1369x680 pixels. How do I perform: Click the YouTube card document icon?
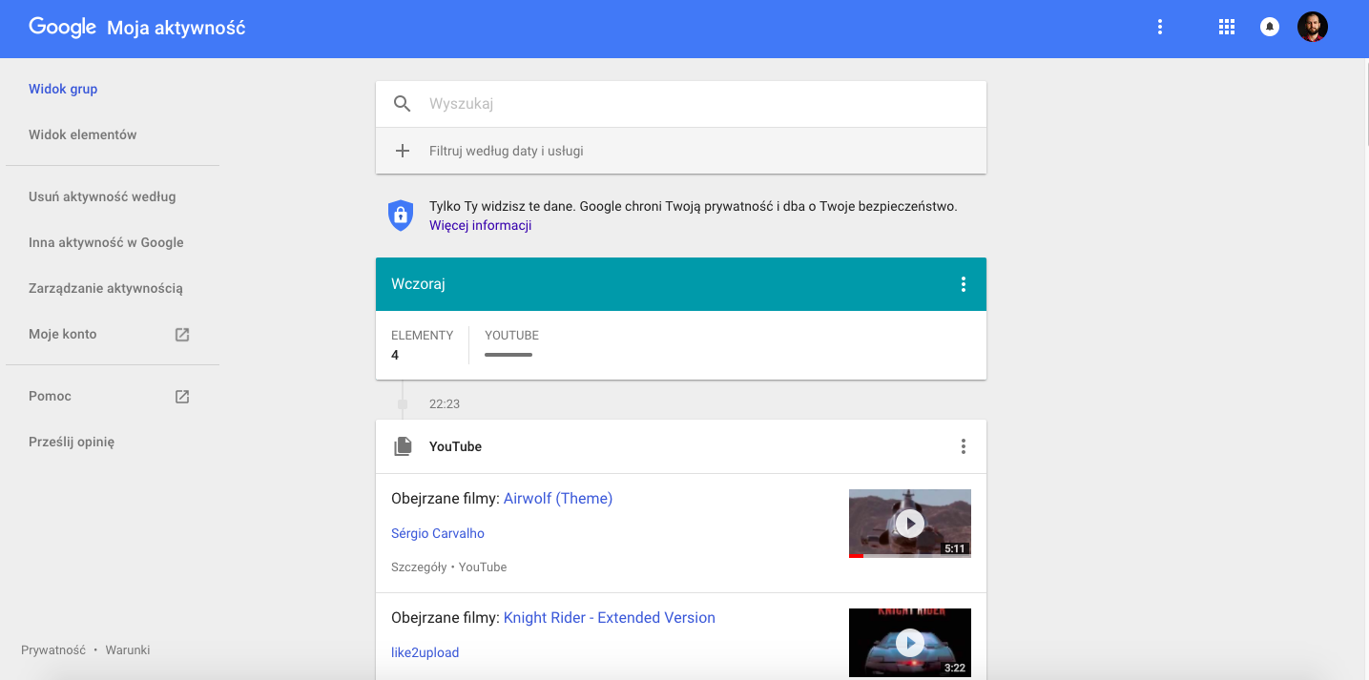(404, 446)
